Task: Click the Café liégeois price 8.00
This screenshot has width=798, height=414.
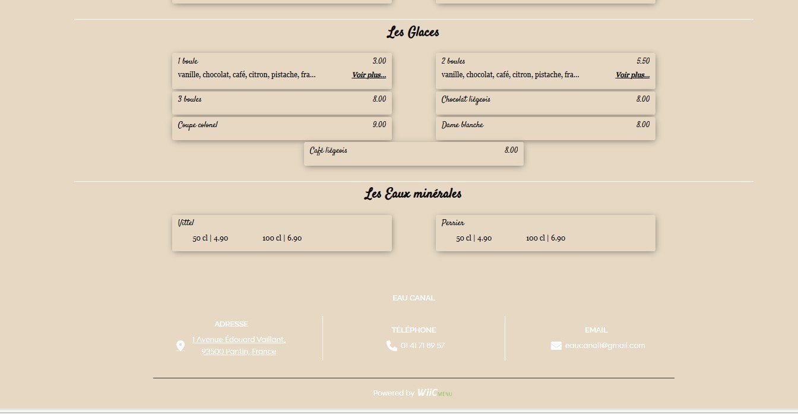Action: pos(511,150)
